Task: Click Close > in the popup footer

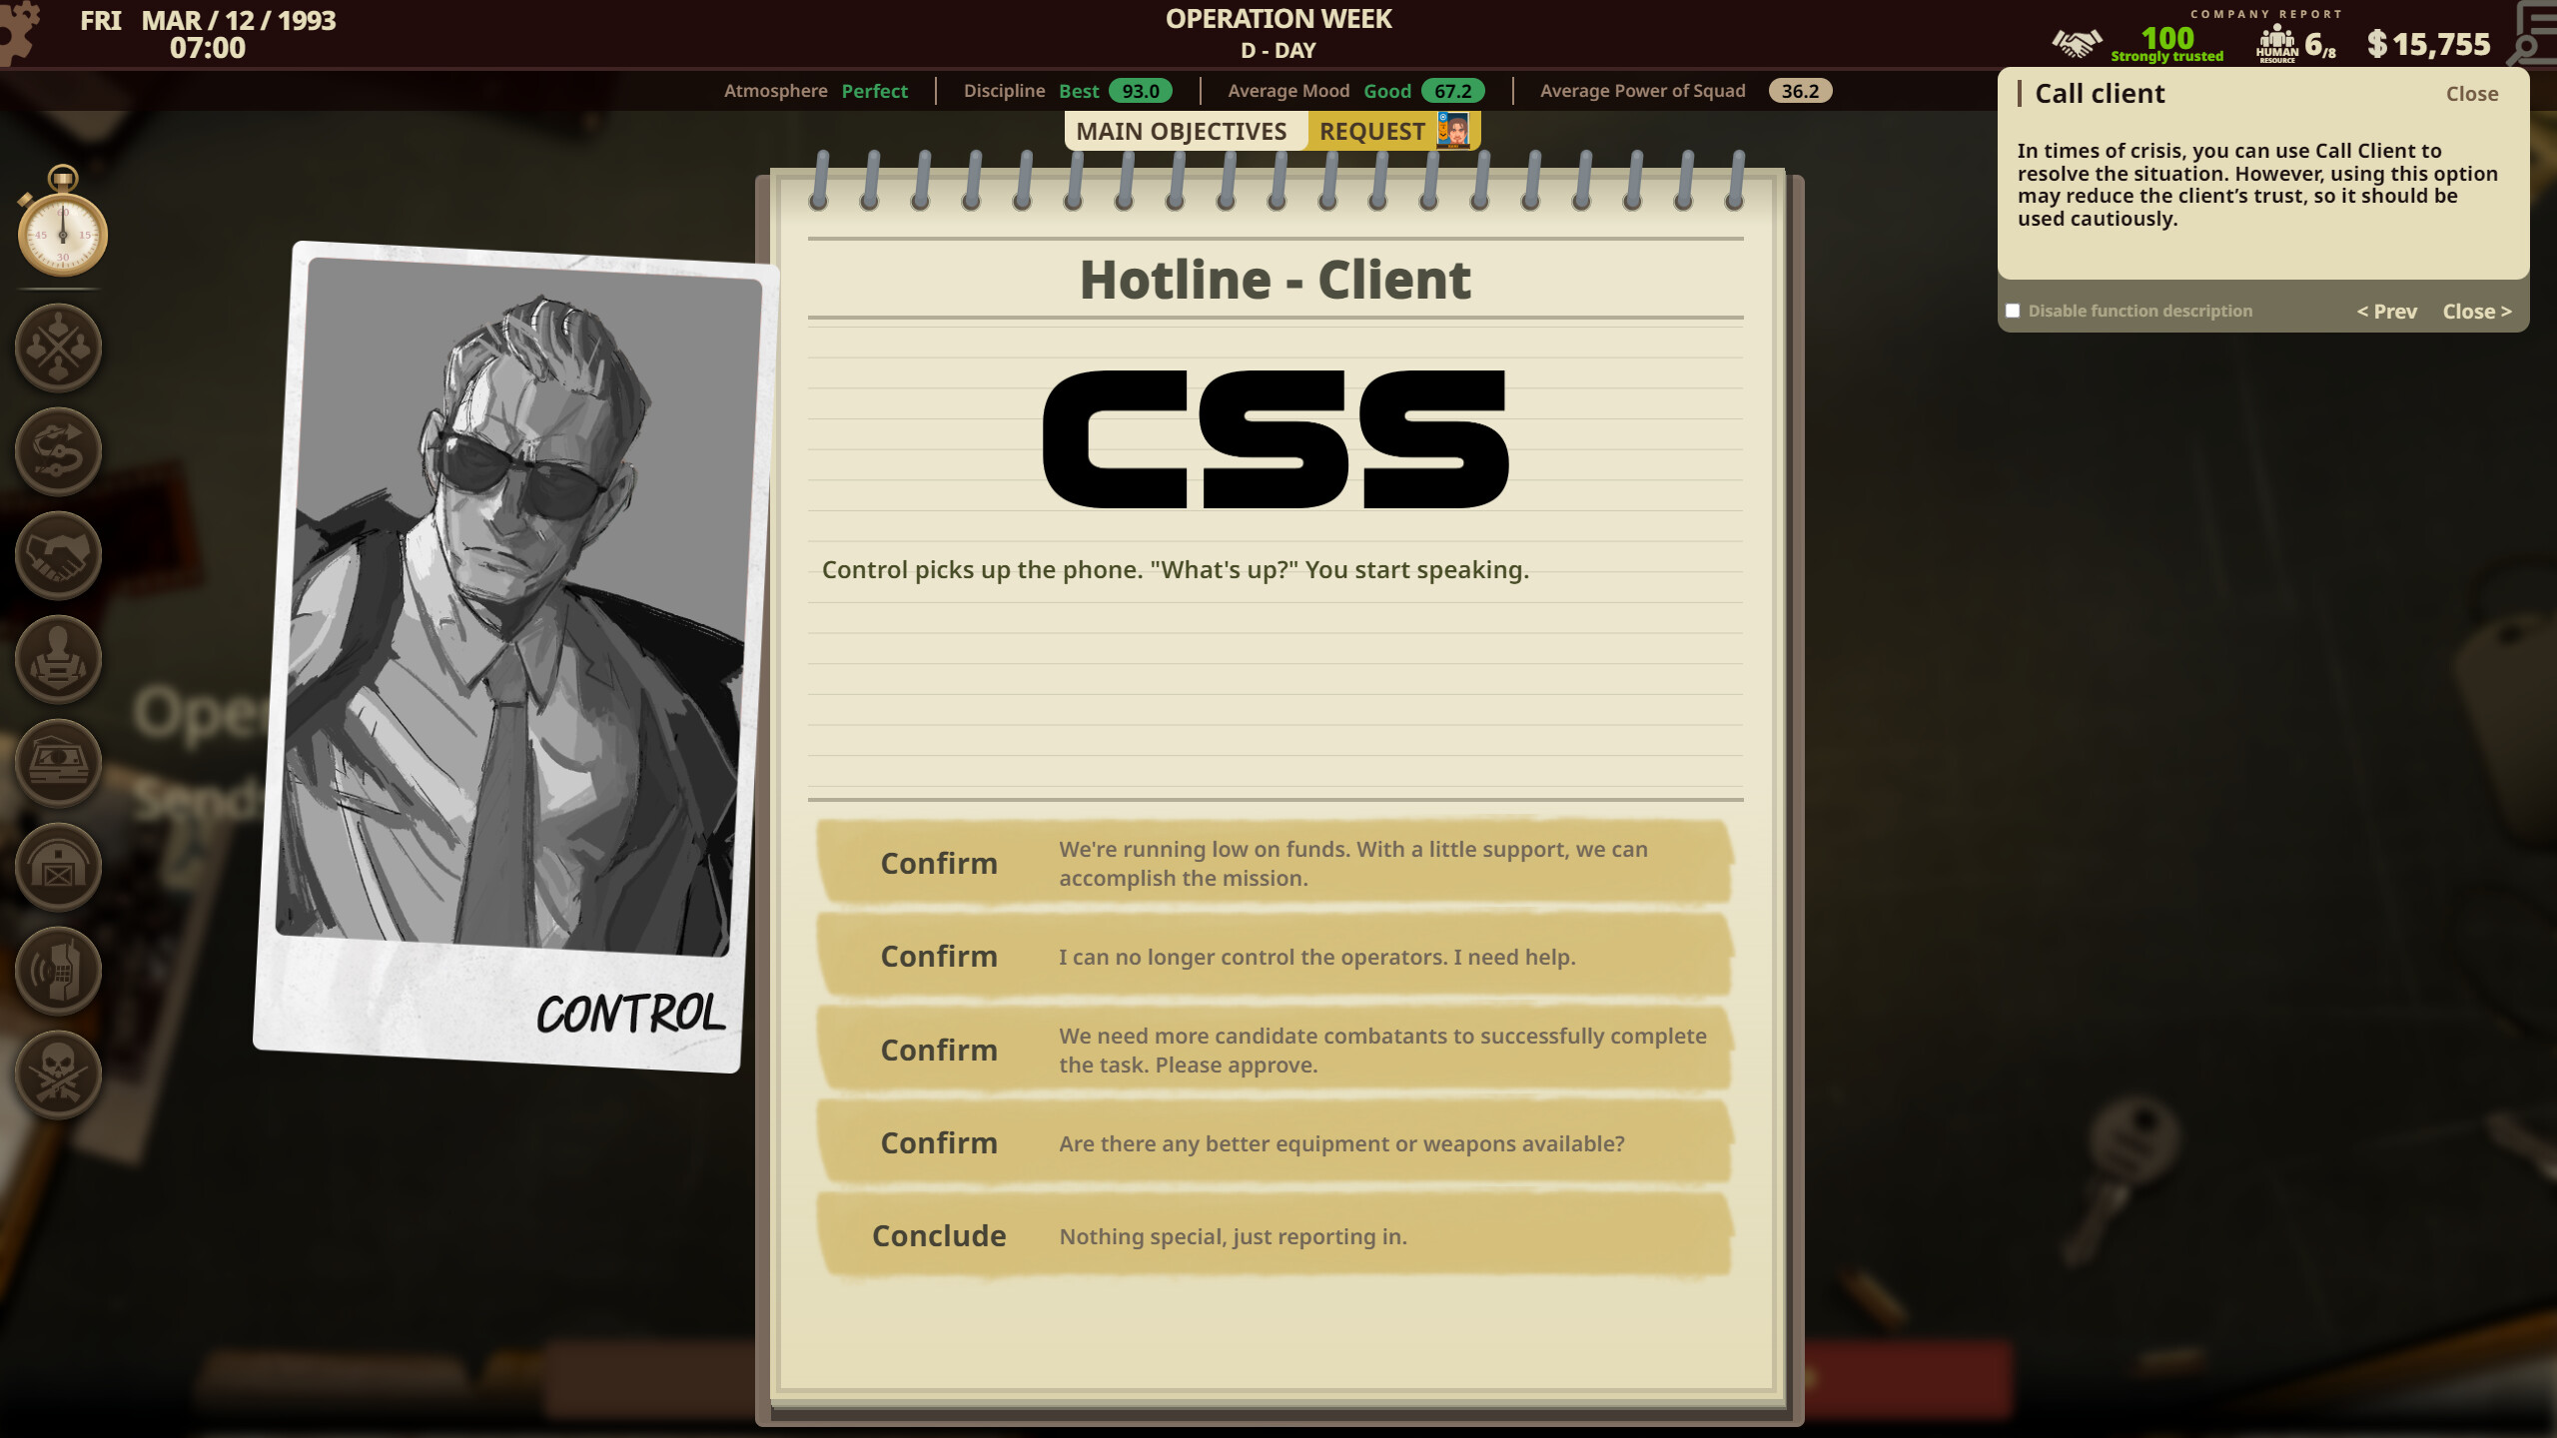Action: [x=2476, y=311]
